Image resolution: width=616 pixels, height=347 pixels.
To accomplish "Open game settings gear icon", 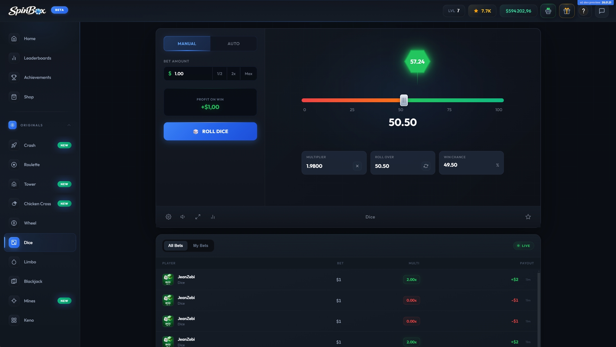I will [168, 217].
